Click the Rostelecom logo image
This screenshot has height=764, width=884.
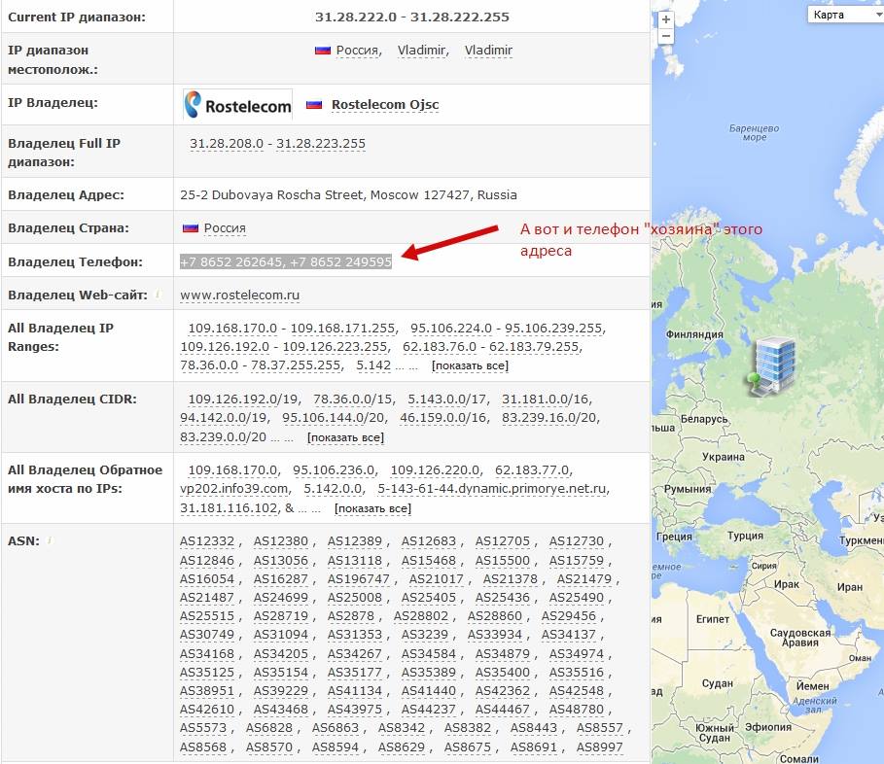click(x=224, y=105)
